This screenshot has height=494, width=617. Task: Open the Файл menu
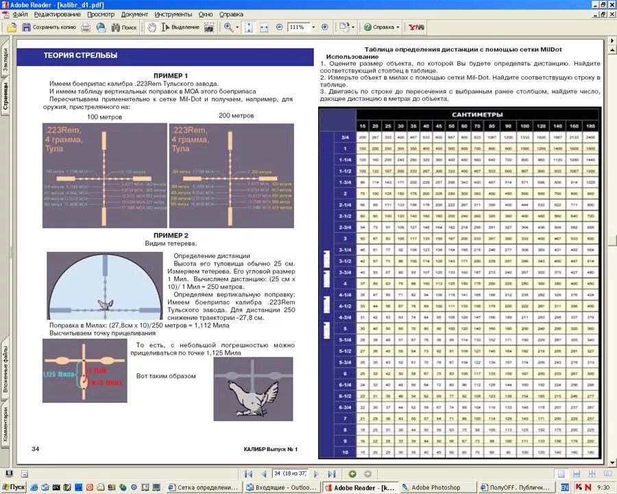tap(20, 14)
